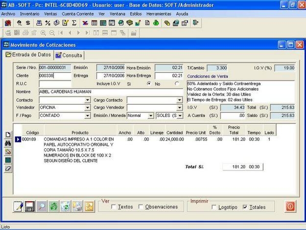The image size is (306, 230).
Task: Click the stamp icon in main toolbar
Action: coord(39,23)
